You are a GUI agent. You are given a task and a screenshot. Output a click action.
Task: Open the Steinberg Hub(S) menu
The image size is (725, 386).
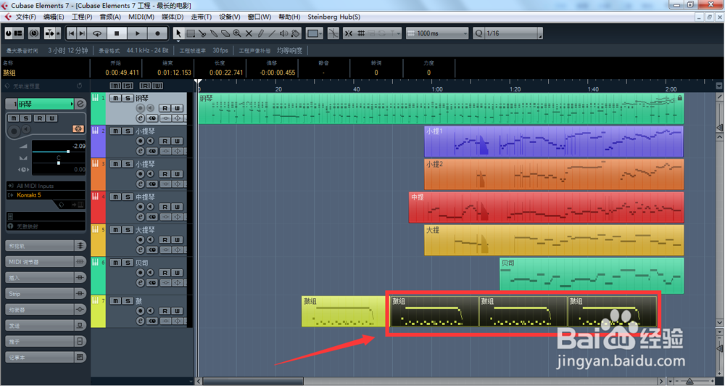(333, 17)
